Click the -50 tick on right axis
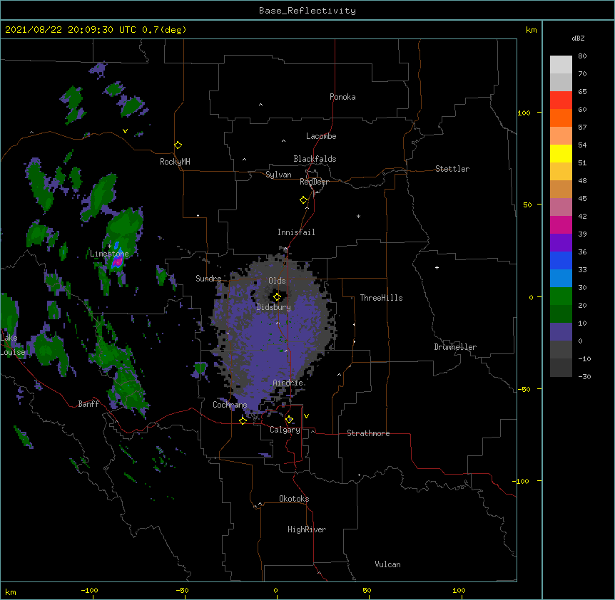The image size is (615, 600). coord(524,389)
